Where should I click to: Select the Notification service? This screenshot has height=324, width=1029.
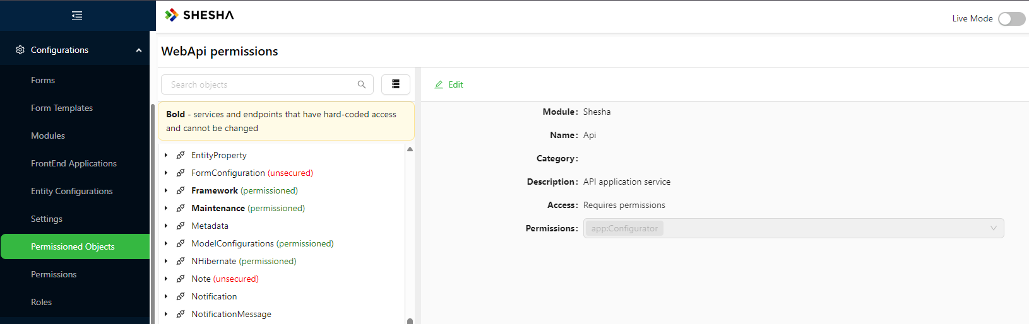click(x=215, y=296)
